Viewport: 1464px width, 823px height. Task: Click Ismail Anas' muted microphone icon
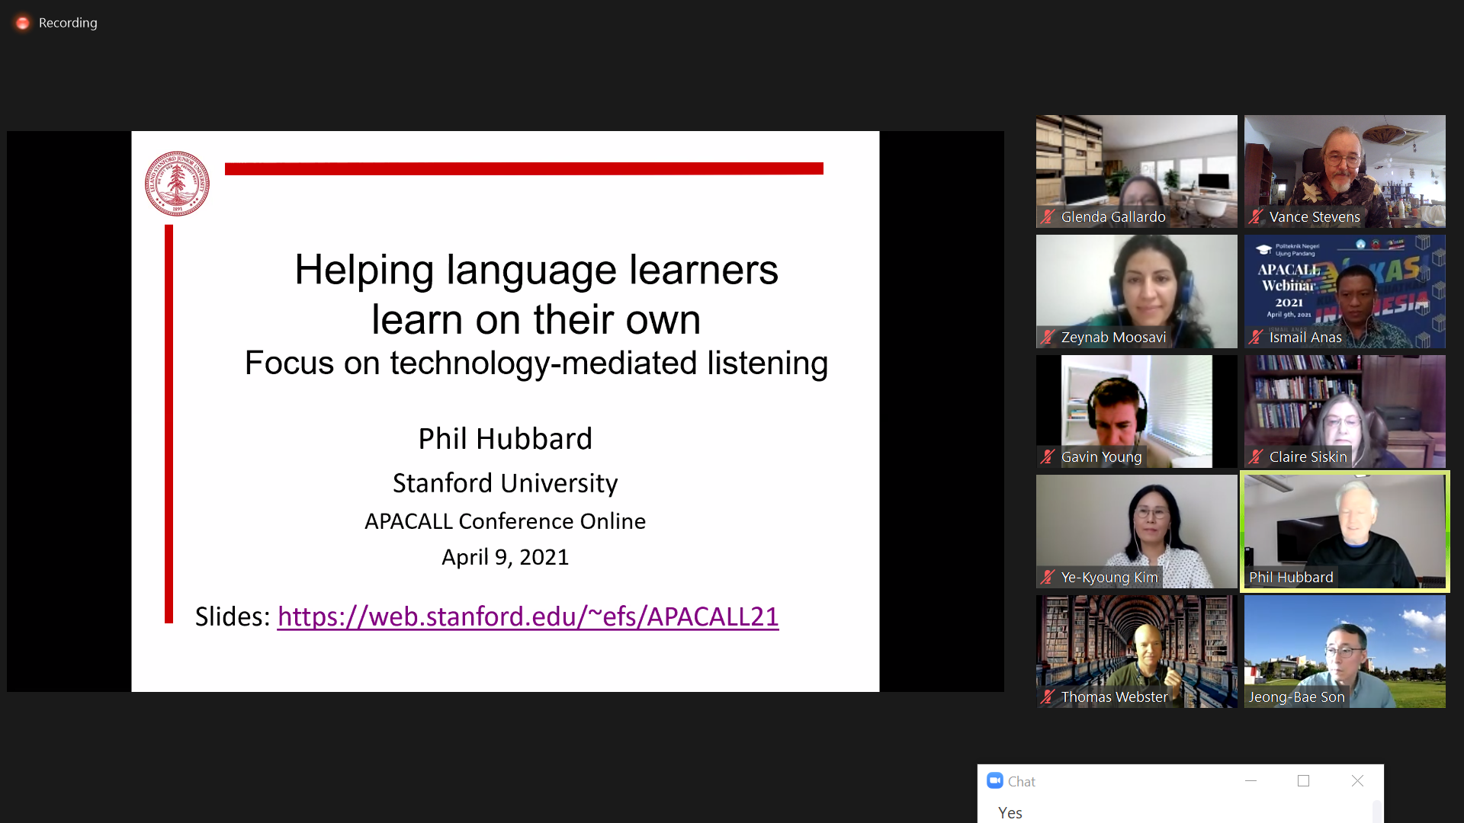[x=1256, y=337]
